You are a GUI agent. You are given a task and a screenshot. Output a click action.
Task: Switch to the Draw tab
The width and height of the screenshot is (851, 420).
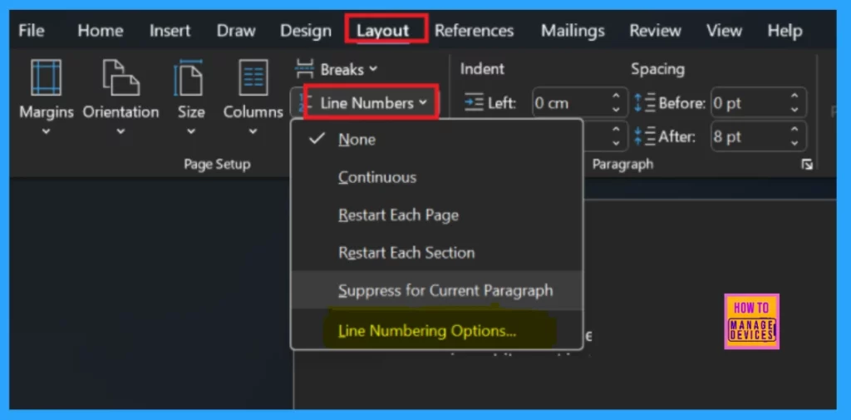coord(236,31)
